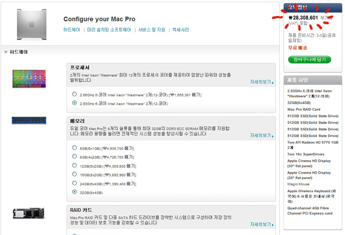Click Apple Wireless Keyboard spec entry
Screen dimensions: 345x235
pos(311,196)
